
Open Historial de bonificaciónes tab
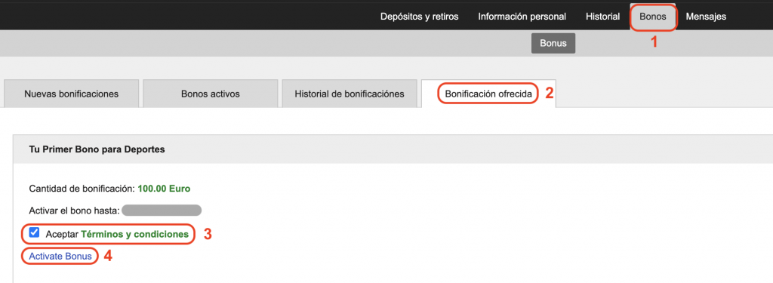point(350,94)
